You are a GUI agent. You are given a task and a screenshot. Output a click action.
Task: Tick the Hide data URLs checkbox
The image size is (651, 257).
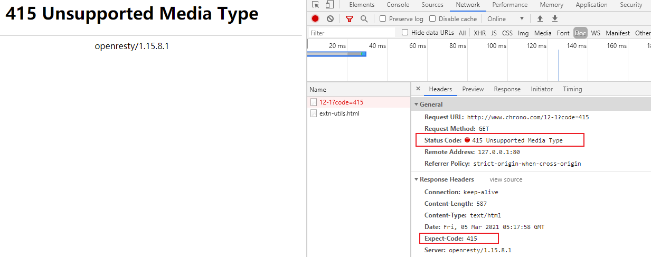pyautogui.click(x=405, y=33)
